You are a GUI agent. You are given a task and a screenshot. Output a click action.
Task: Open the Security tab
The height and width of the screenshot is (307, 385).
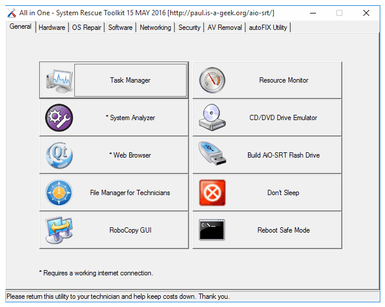[x=190, y=28]
